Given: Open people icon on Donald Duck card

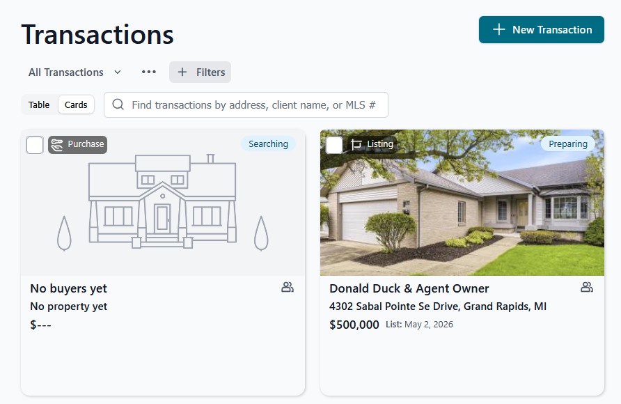Looking at the screenshot, I should tap(587, 287).
